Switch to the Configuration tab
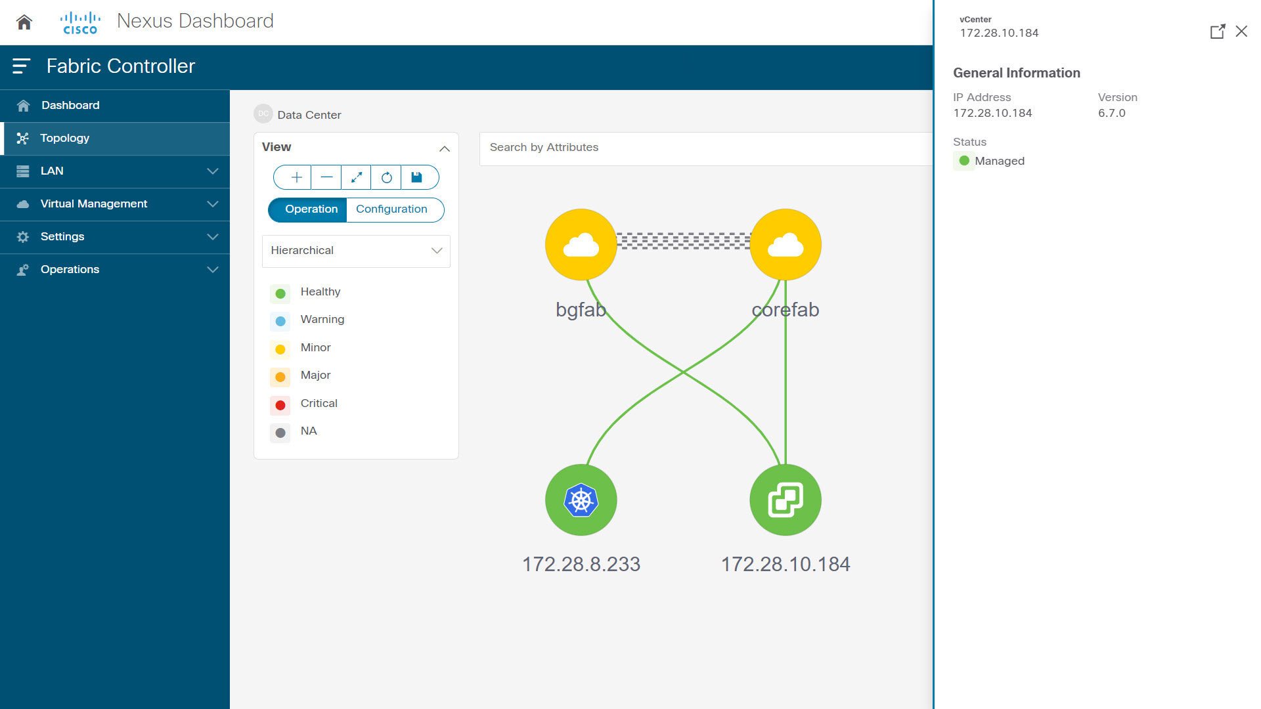This screenshot has width=1261, height=709. point(391,209)
